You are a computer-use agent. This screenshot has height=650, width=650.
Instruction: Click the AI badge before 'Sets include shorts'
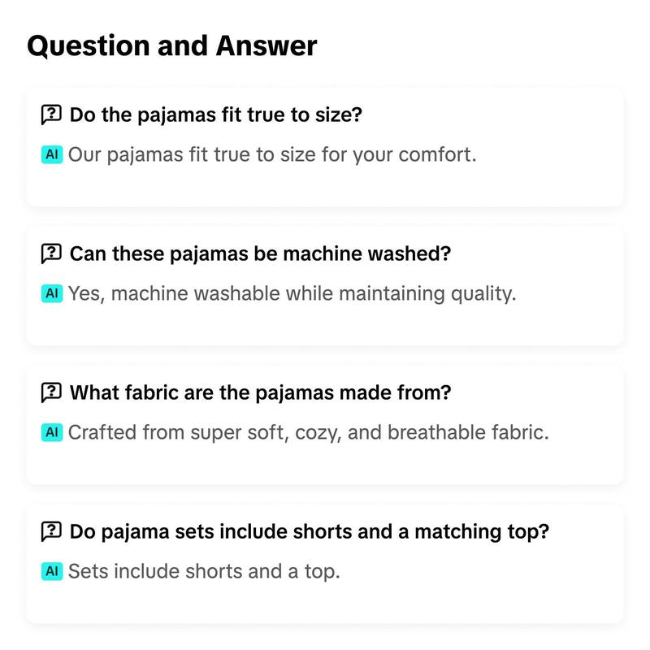coord(52,571)
